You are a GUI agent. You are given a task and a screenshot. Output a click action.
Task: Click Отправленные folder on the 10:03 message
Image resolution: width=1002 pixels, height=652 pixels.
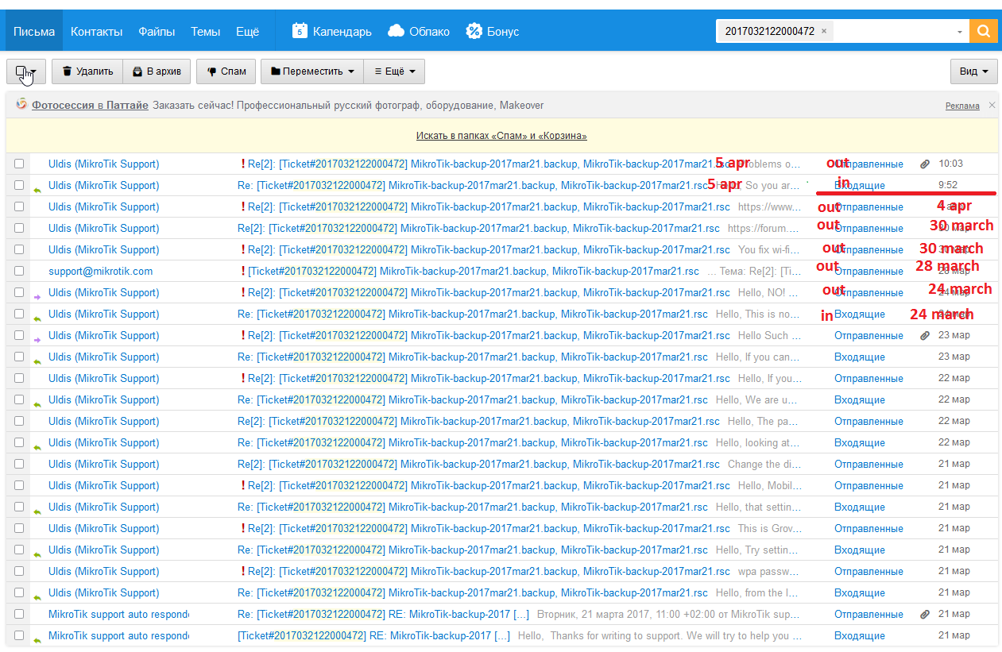[869, 164]
